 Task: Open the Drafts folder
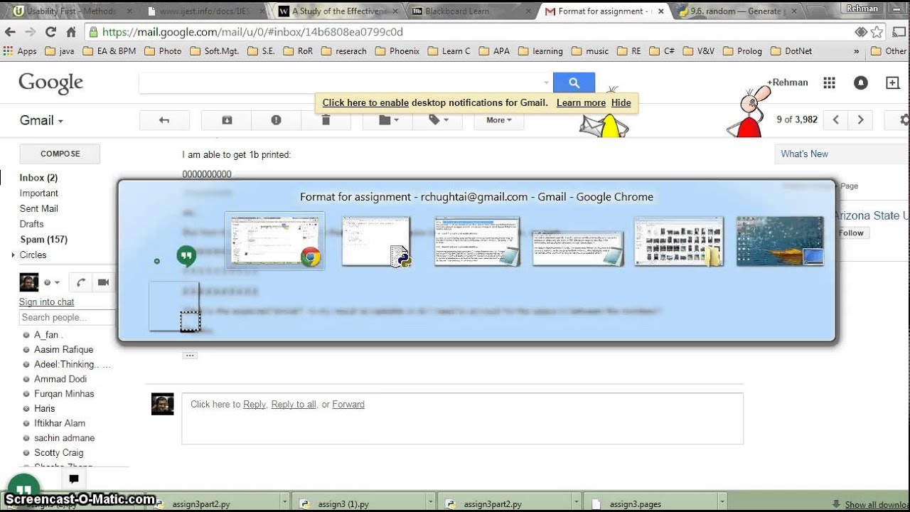(x=31, y=224)
